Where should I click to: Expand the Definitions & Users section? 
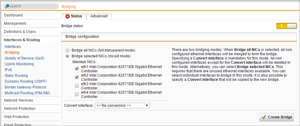coord(30,32)
